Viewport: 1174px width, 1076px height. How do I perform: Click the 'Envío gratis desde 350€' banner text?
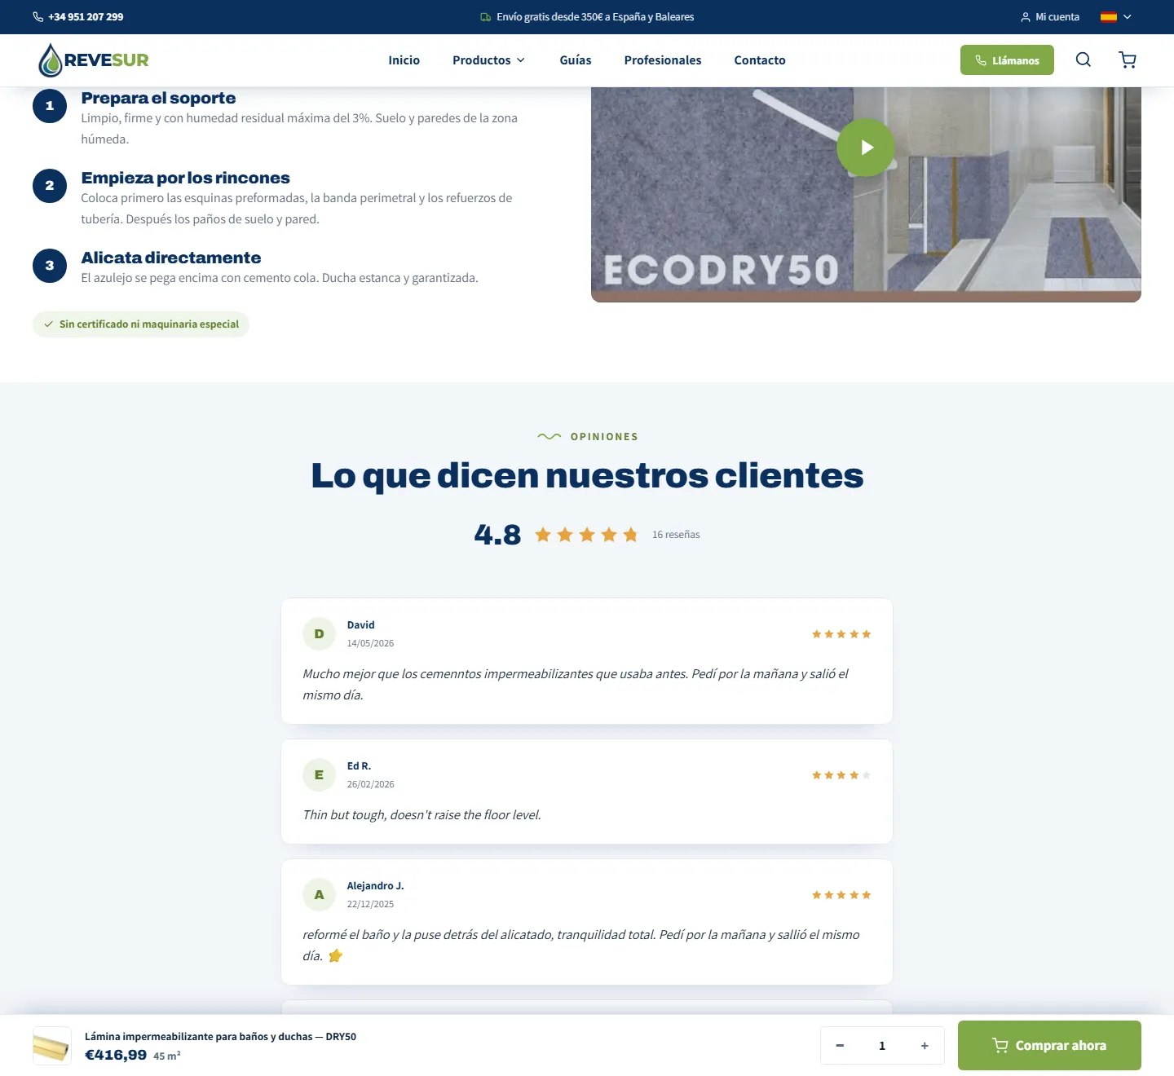pos(595,17)
